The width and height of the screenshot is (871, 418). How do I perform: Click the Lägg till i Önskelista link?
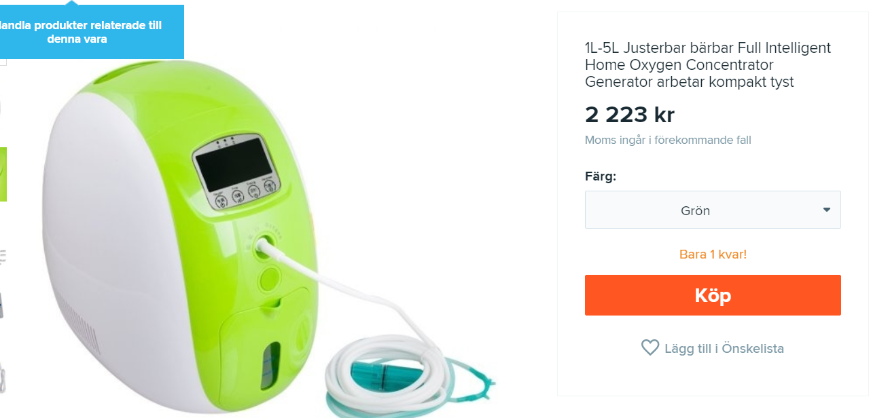(x=724, y=349)
